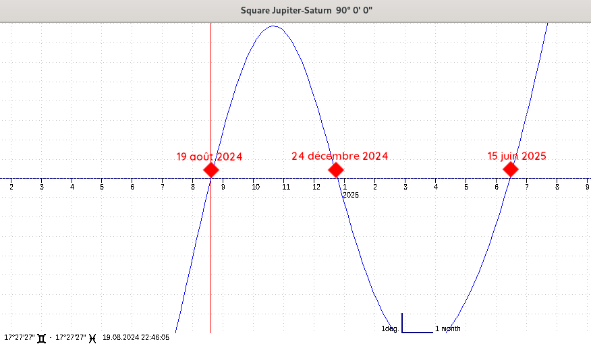591x344 pixels.
Task: Click the red diamond at 15 juin 2025
Action: [x=511, y=169]
